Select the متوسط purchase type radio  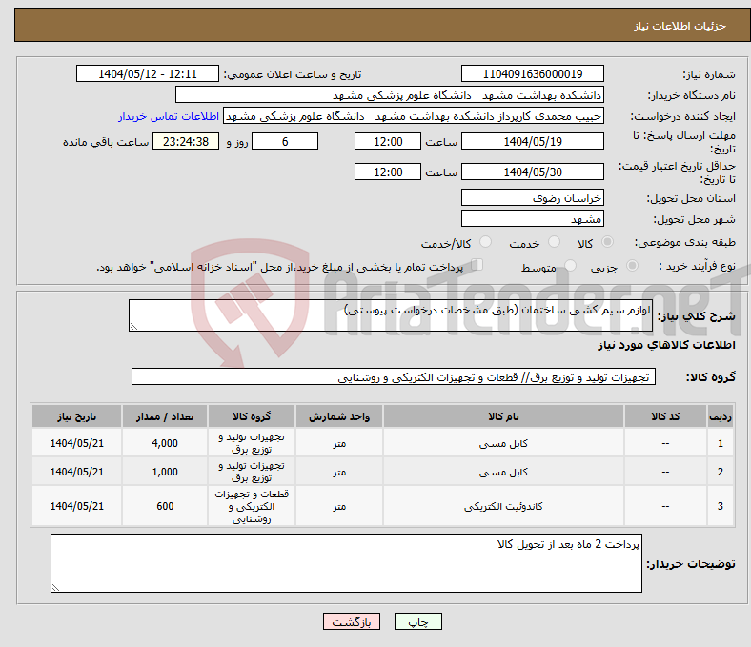[570, 265]
